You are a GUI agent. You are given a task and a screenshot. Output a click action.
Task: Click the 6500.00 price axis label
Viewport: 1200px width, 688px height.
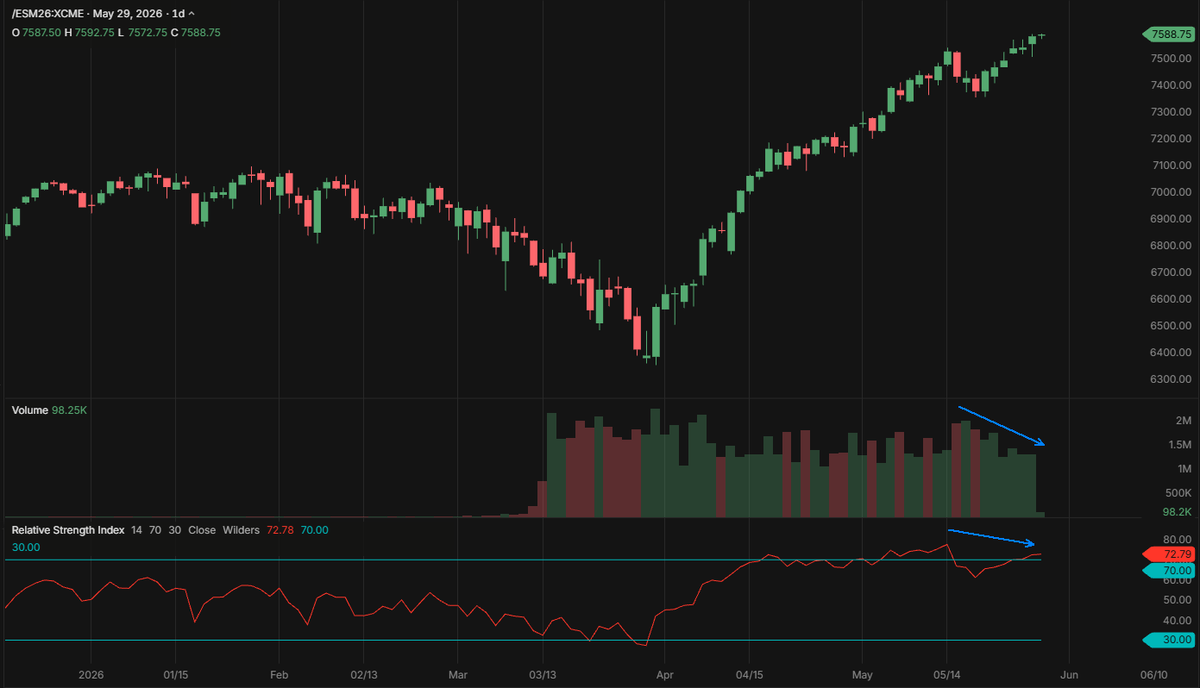click(1171, 326)
